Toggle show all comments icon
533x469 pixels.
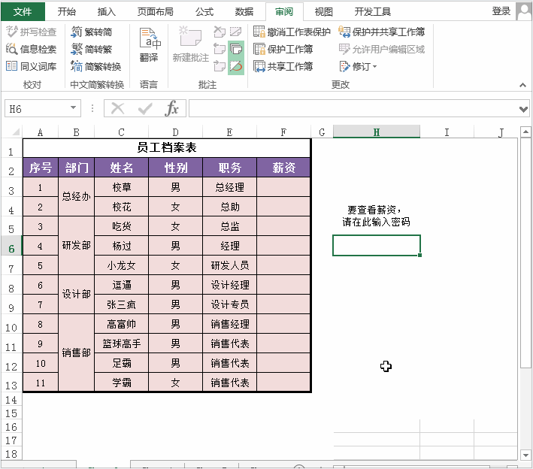click(236, 49)
